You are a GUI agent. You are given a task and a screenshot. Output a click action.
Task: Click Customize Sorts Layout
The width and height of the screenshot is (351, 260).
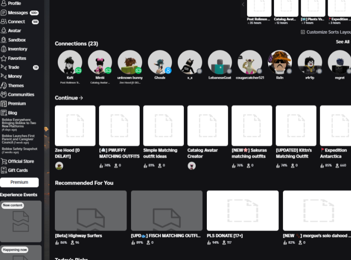(326, 32)
